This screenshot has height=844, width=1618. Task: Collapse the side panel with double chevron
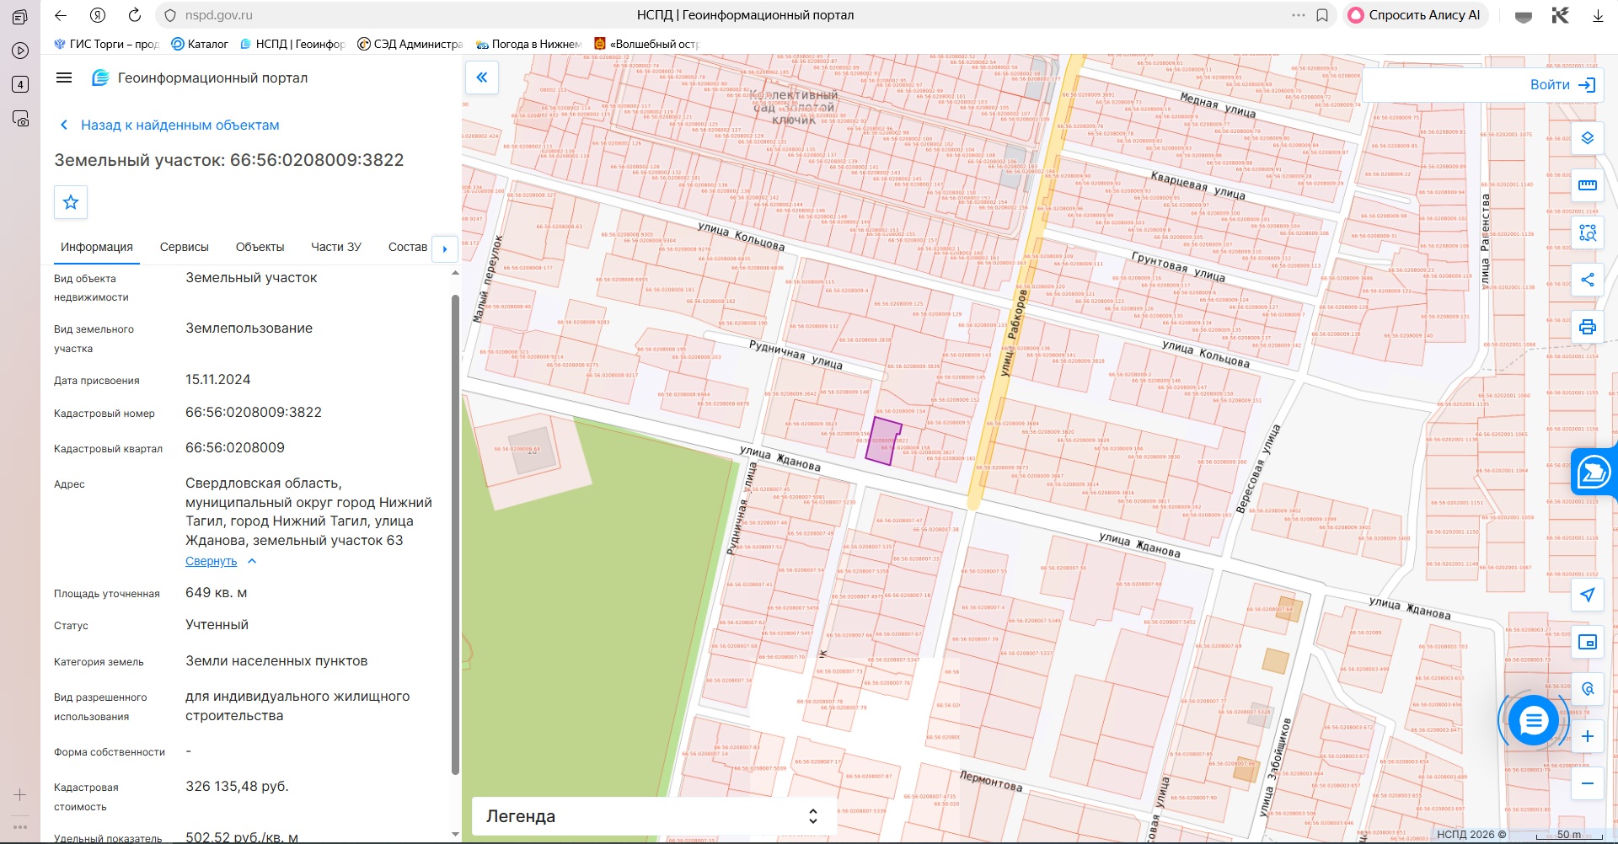pyautogui.click(x=482, y=77)
